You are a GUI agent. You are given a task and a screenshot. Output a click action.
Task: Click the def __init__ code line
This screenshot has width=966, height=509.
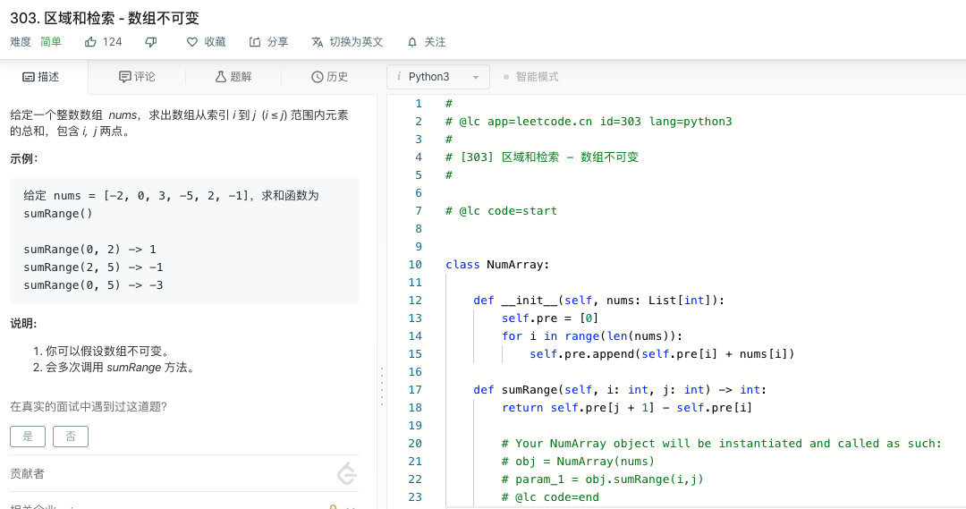tap(598, 300)
